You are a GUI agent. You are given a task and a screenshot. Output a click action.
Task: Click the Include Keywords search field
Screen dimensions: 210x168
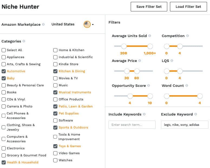click(x=132, y=125)
